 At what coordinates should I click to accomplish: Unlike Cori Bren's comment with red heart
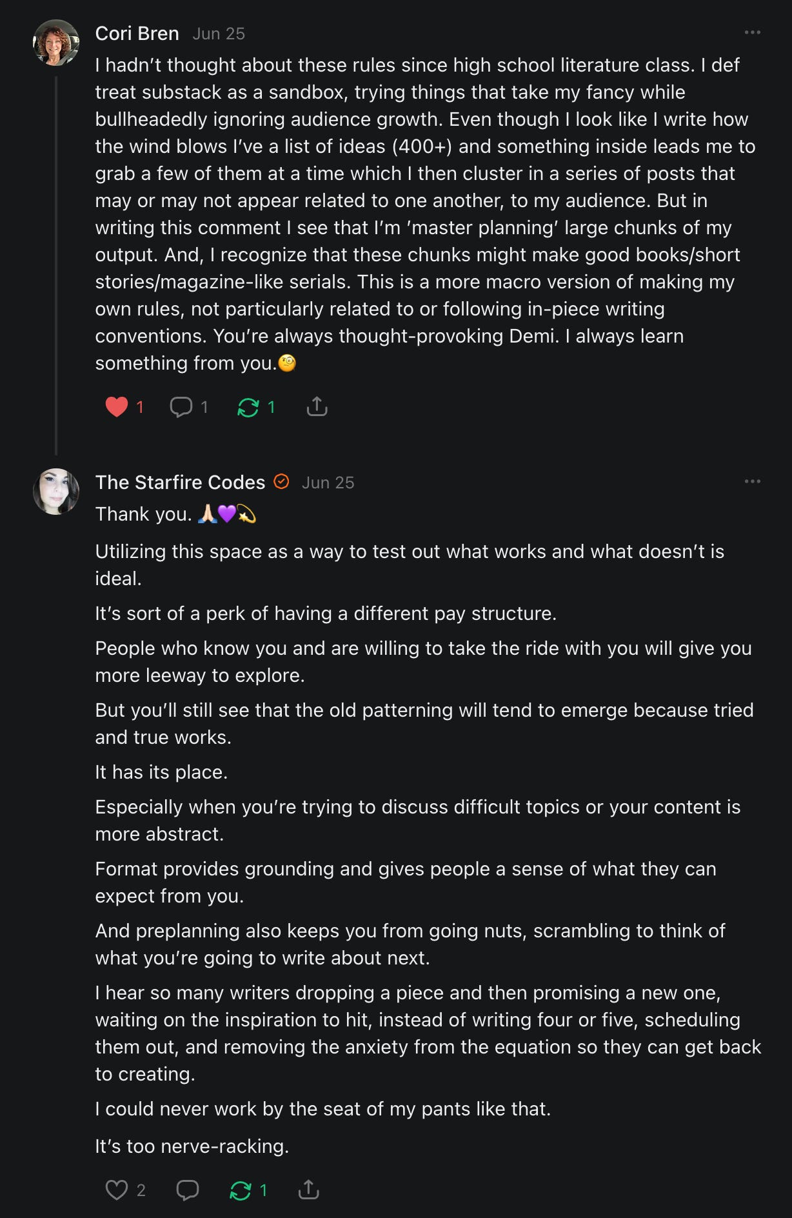[117, 407]
